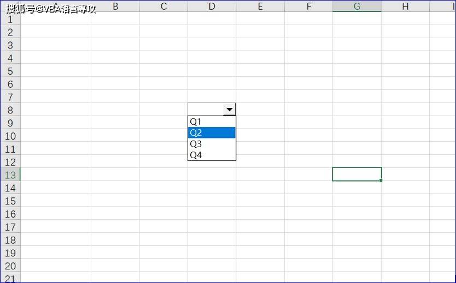Click column F header
The width and height of the screenshot is (456, 283).
pos(308,6)
